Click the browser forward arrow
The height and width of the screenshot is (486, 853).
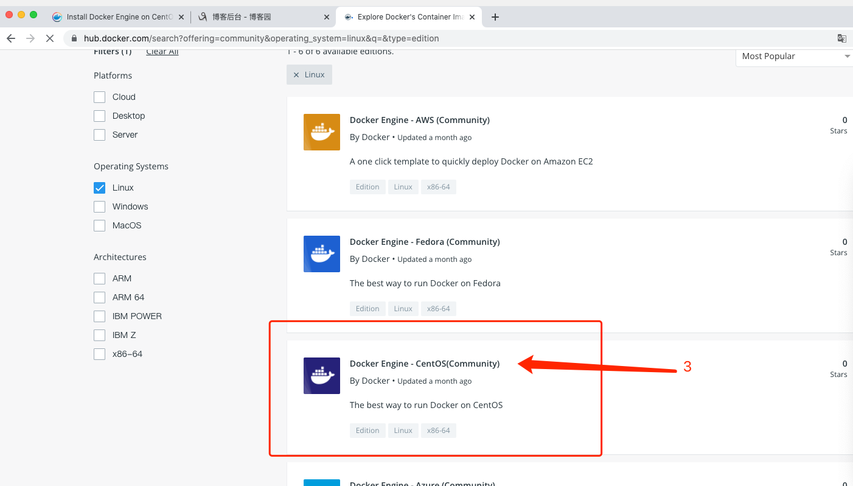[30, 38]
